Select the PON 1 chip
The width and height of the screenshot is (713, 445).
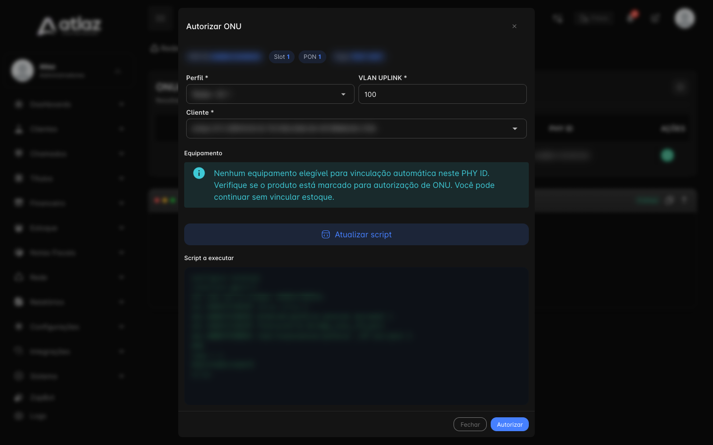(x=312, y=57)
